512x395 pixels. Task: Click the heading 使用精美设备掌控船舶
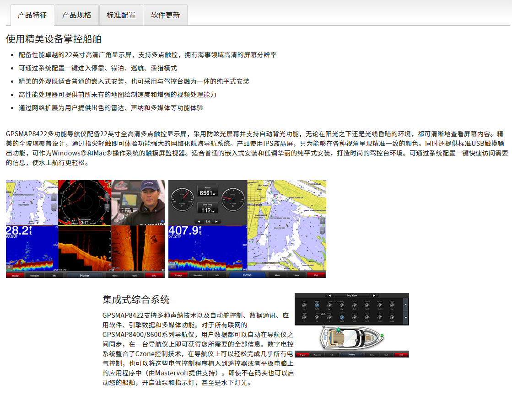[x=54, y=39]
